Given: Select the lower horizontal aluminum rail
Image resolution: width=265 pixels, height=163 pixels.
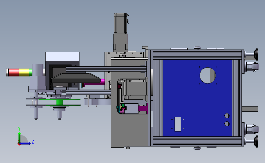Looking at the screenshot, I should click(88, 92).
